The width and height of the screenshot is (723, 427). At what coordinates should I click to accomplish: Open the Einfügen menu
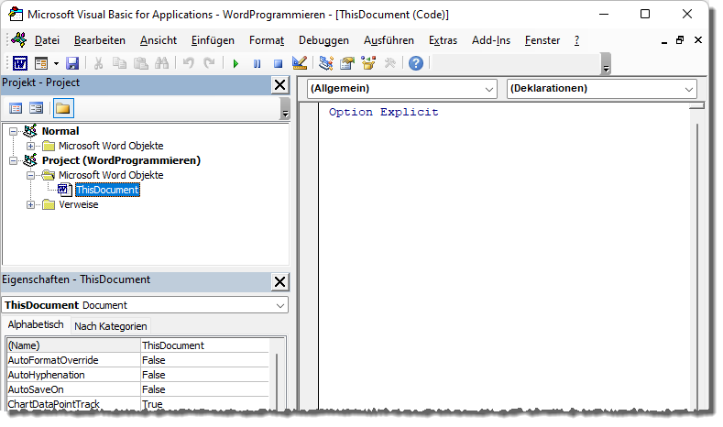coord(213,40)
